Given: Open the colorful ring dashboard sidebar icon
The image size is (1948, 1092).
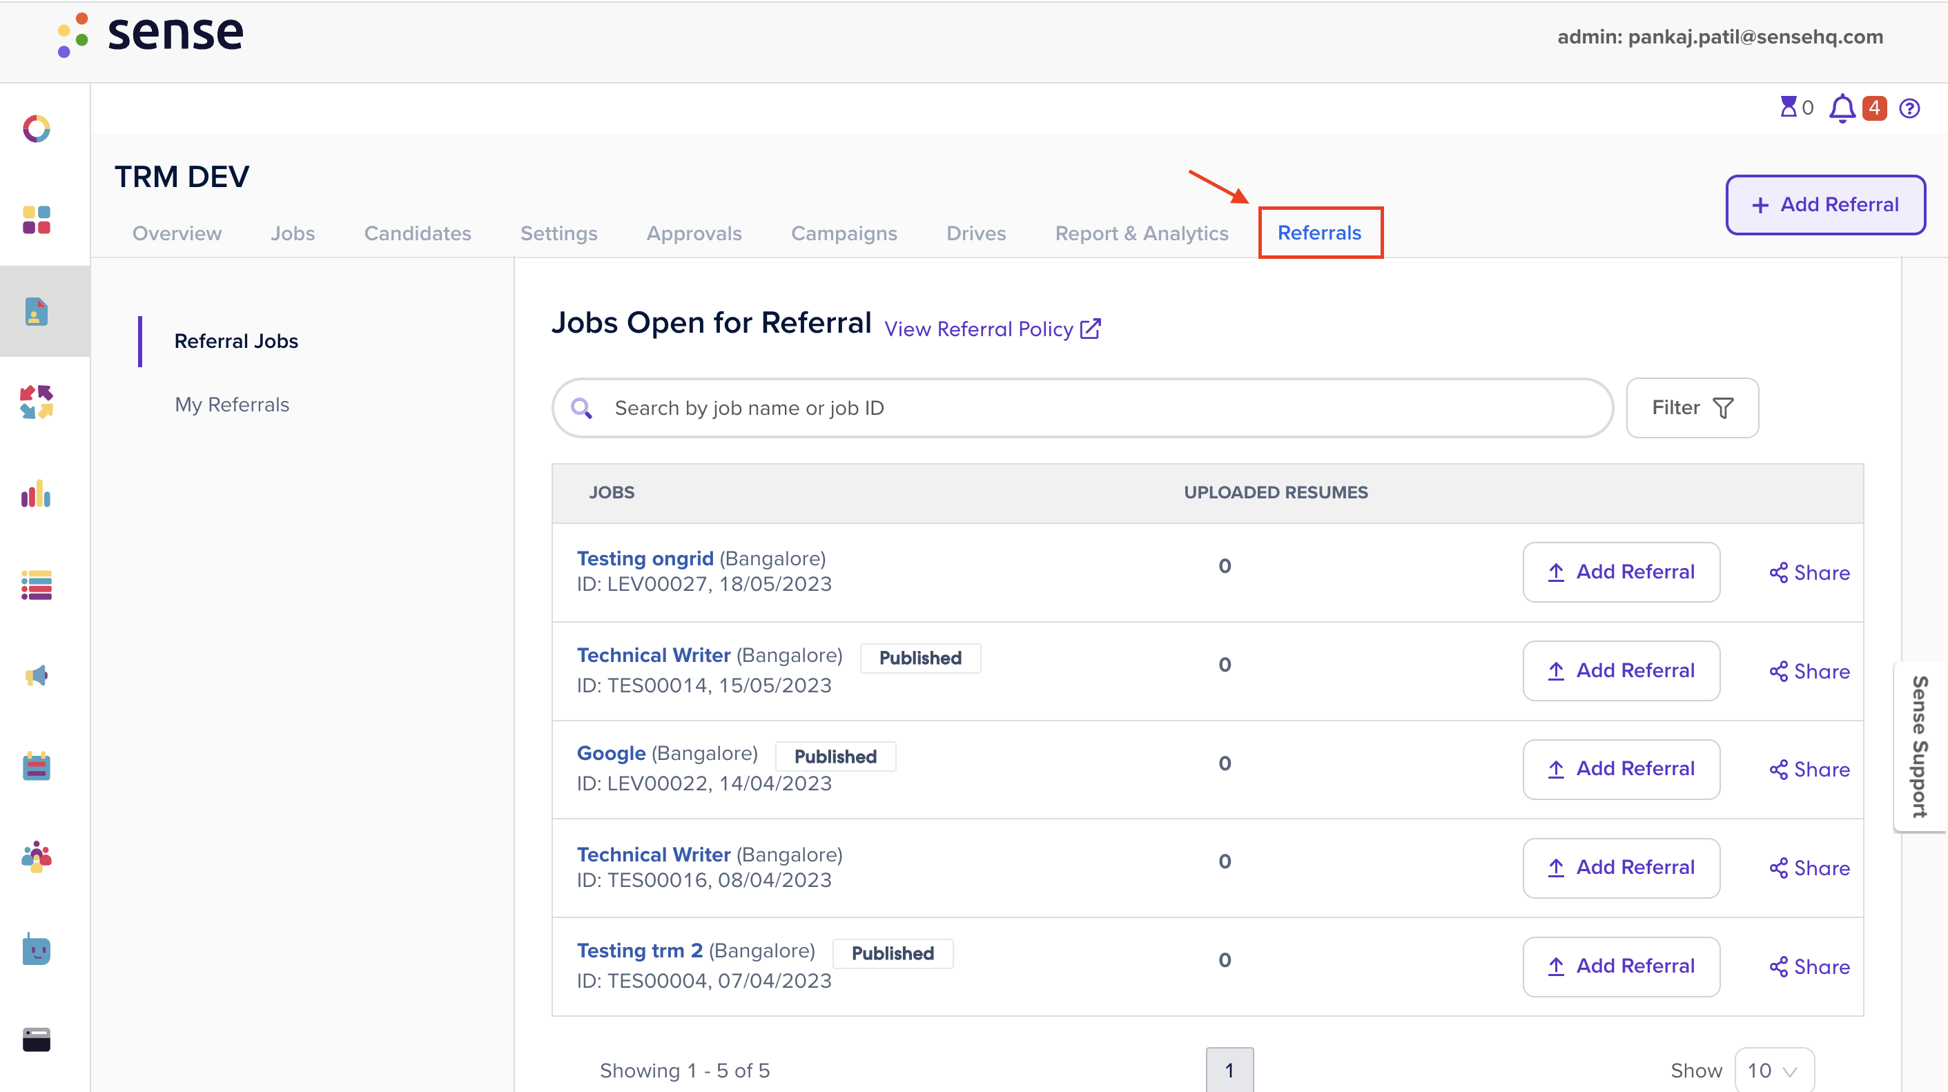Looking at the screenshot, I should point(37,128).
